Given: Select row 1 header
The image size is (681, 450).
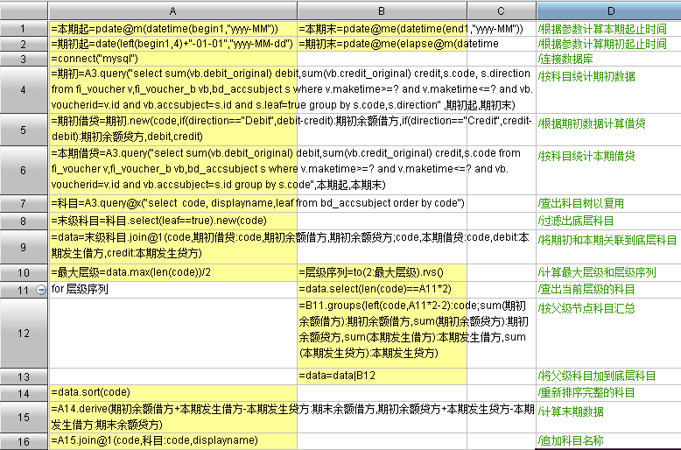Looking at the screenshot, I should point(24,29).
